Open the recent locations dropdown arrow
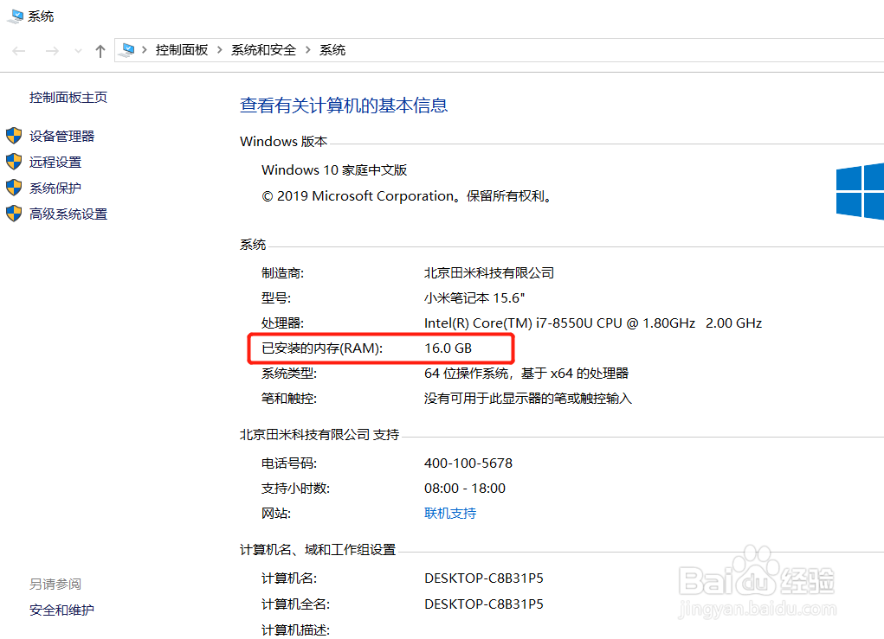This screenshot has width=884, height=639. [x=79, y=51]
